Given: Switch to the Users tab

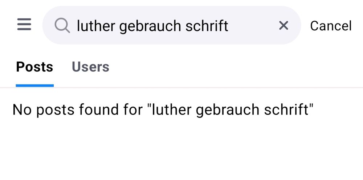Looking at the screenshot, I should [x=90, y=67].
